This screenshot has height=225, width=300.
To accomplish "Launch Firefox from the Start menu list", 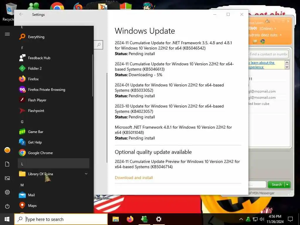I will tap(54, 79).
